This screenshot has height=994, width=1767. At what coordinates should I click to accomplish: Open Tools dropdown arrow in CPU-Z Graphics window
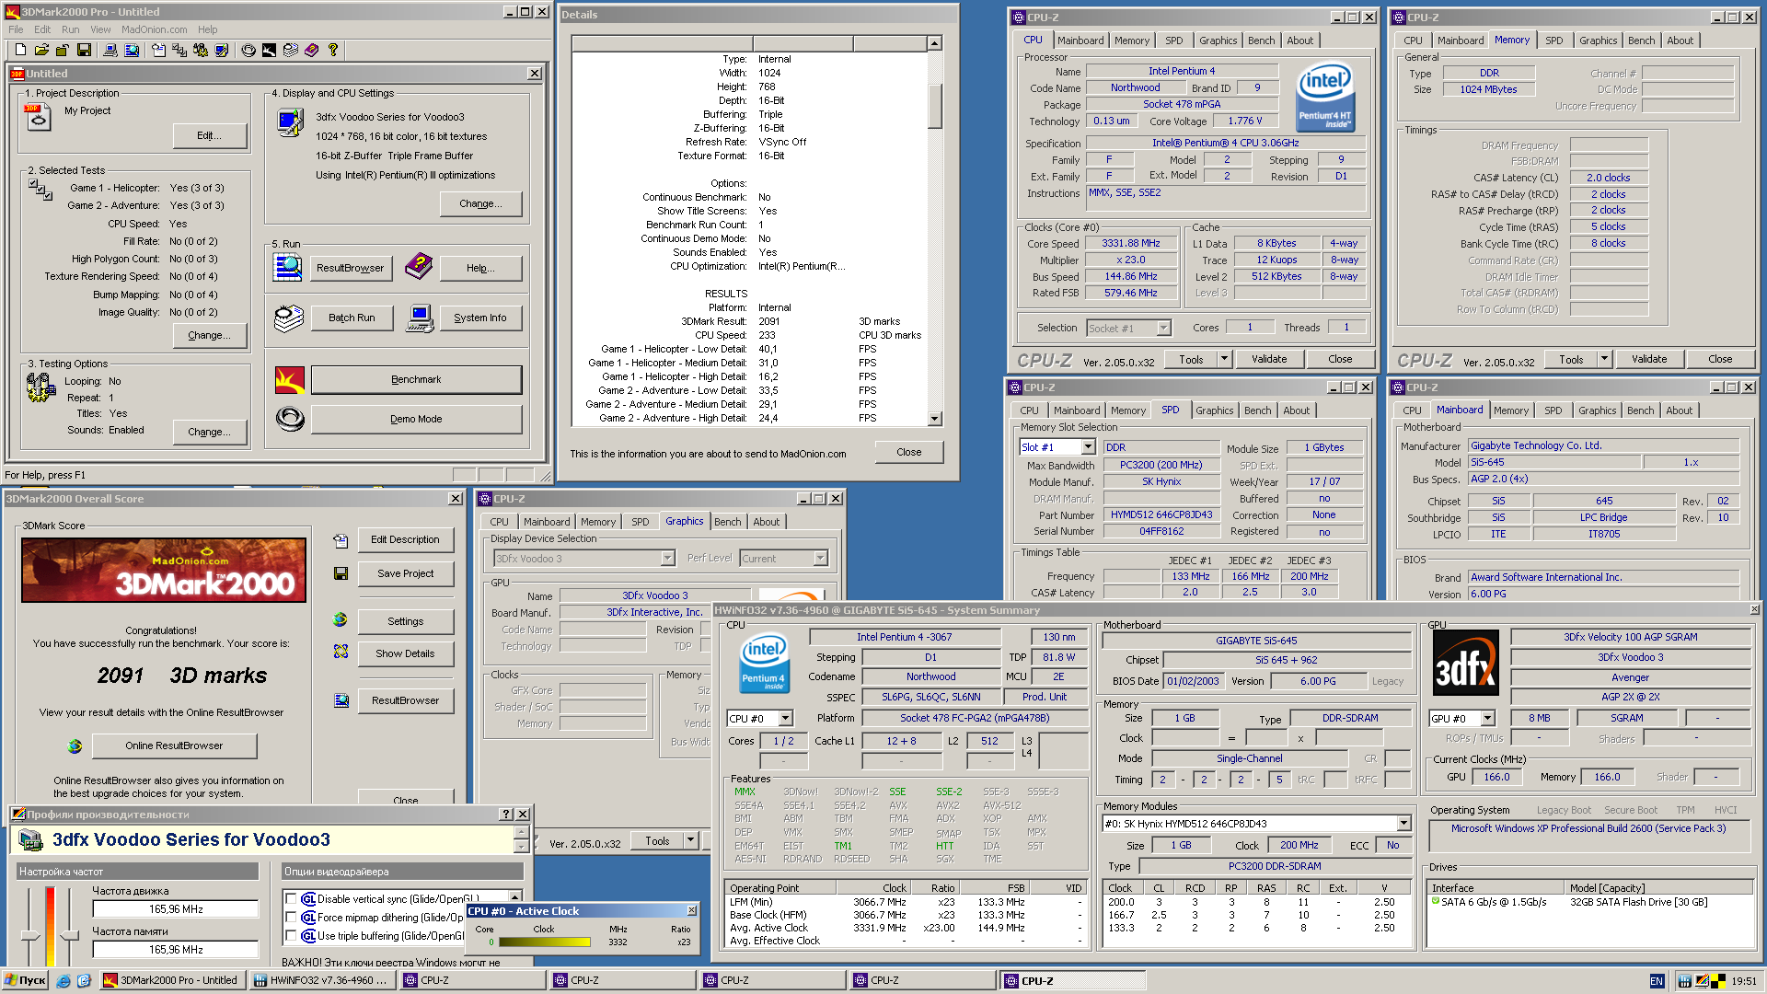[690, 840]
